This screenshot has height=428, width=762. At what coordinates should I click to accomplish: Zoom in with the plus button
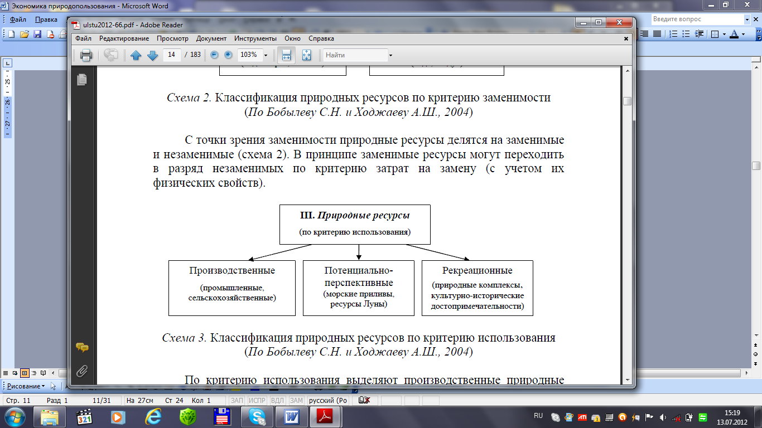point(228,55)
